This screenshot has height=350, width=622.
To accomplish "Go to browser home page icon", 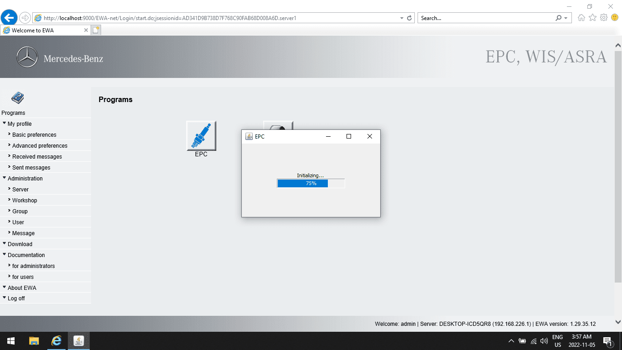I will click(581, 18).
